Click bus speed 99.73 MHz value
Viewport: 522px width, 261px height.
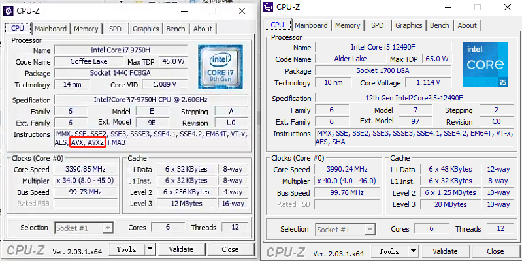[x=86, y=192]
